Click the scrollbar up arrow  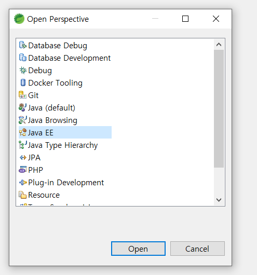(x=219, y=45)
